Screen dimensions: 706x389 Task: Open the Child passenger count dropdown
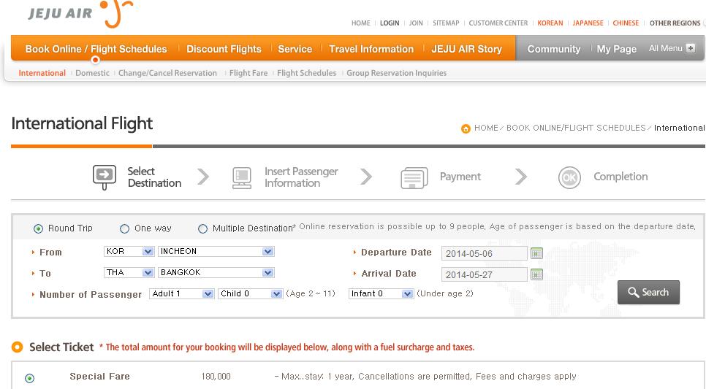point(251,293)
